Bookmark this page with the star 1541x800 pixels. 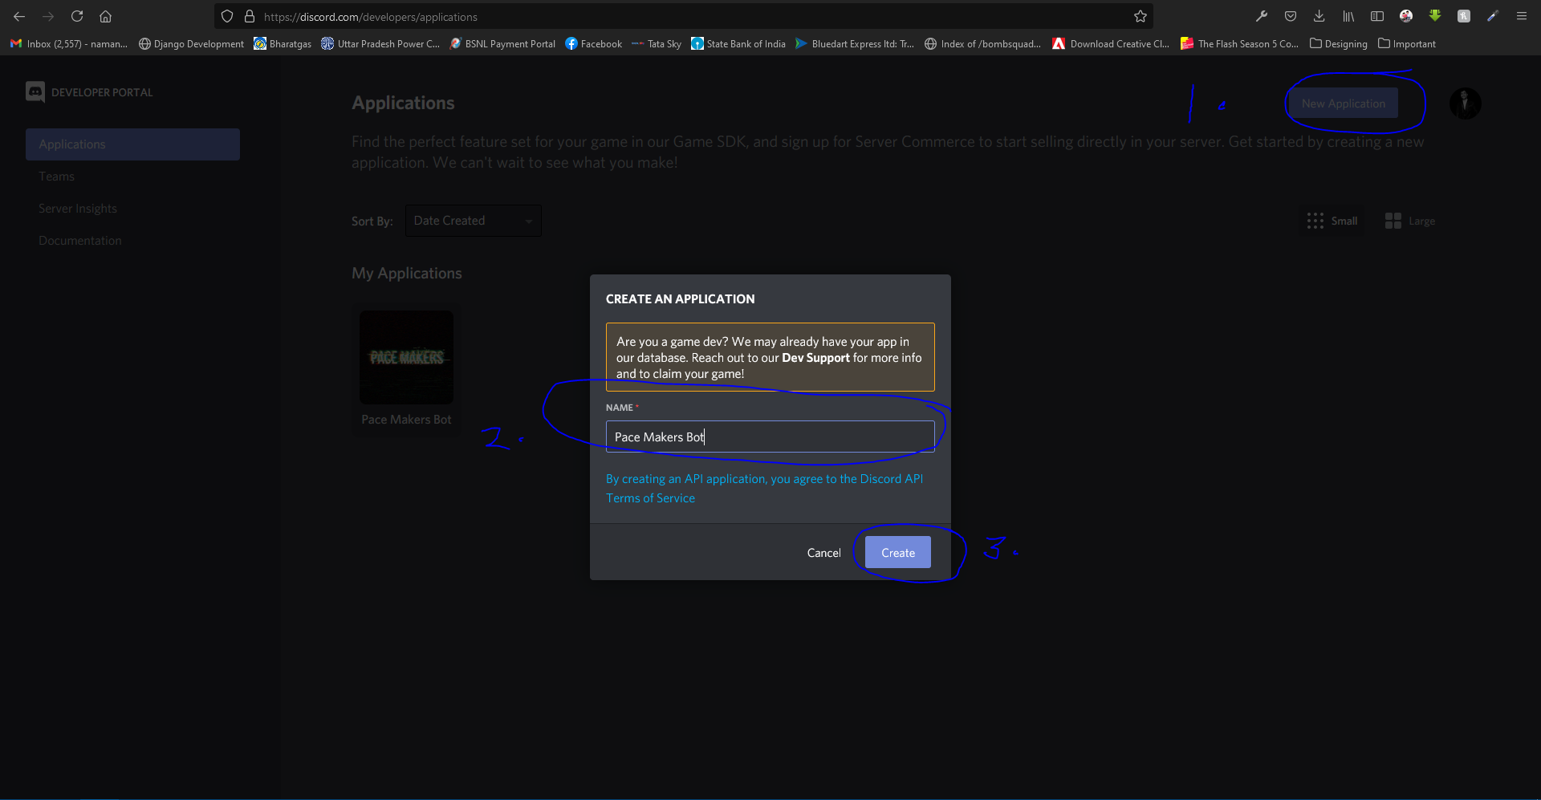coord(1140,16)
